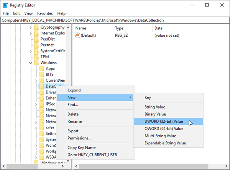This screenshot has width=230, height=170.
Task: Click the TPM folder icon
Action: (x=36, y=57)
